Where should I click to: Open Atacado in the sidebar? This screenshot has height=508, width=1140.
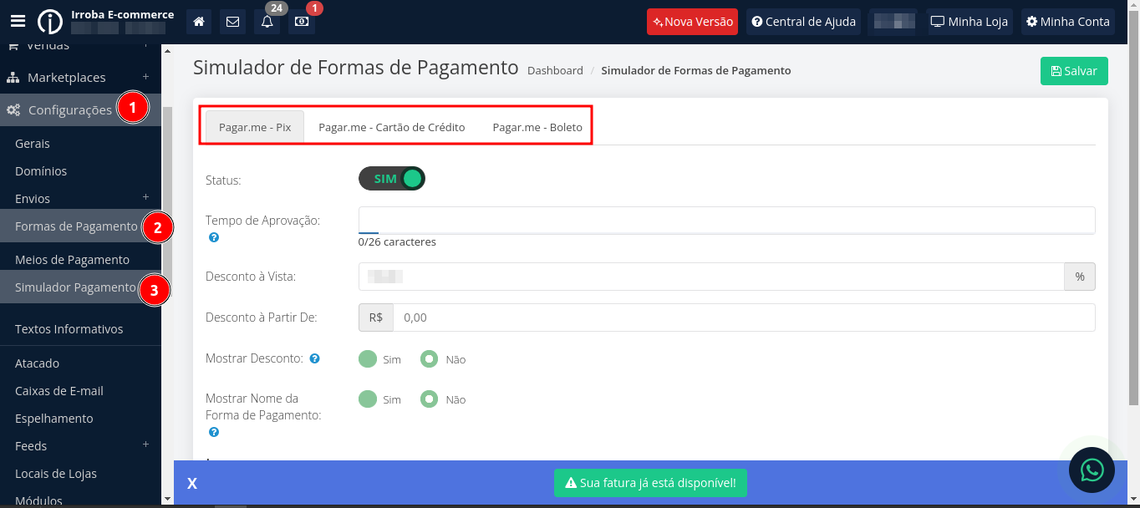(37, 363)
